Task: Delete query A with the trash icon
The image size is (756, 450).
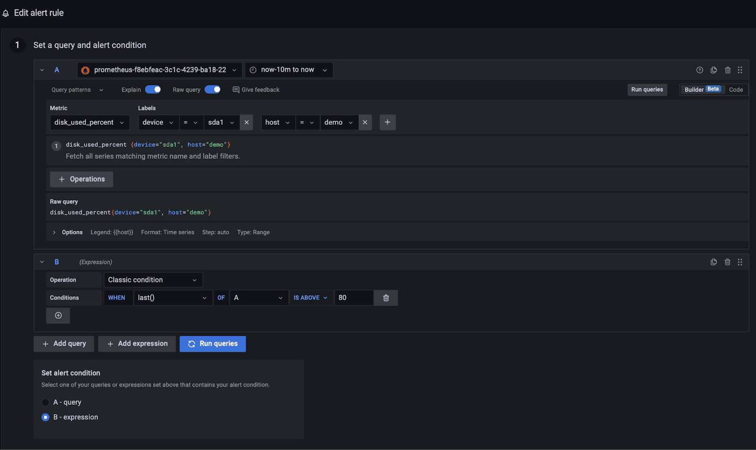Action: [x=728, y=70]
